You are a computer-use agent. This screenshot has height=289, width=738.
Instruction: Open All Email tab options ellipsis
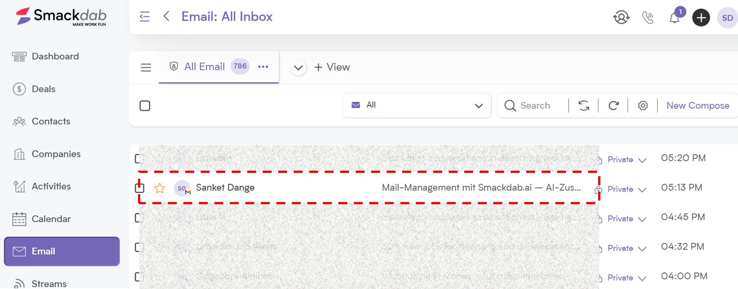point(263,67)
